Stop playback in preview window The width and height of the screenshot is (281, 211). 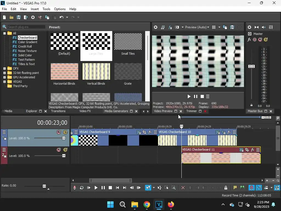(202, 96)
